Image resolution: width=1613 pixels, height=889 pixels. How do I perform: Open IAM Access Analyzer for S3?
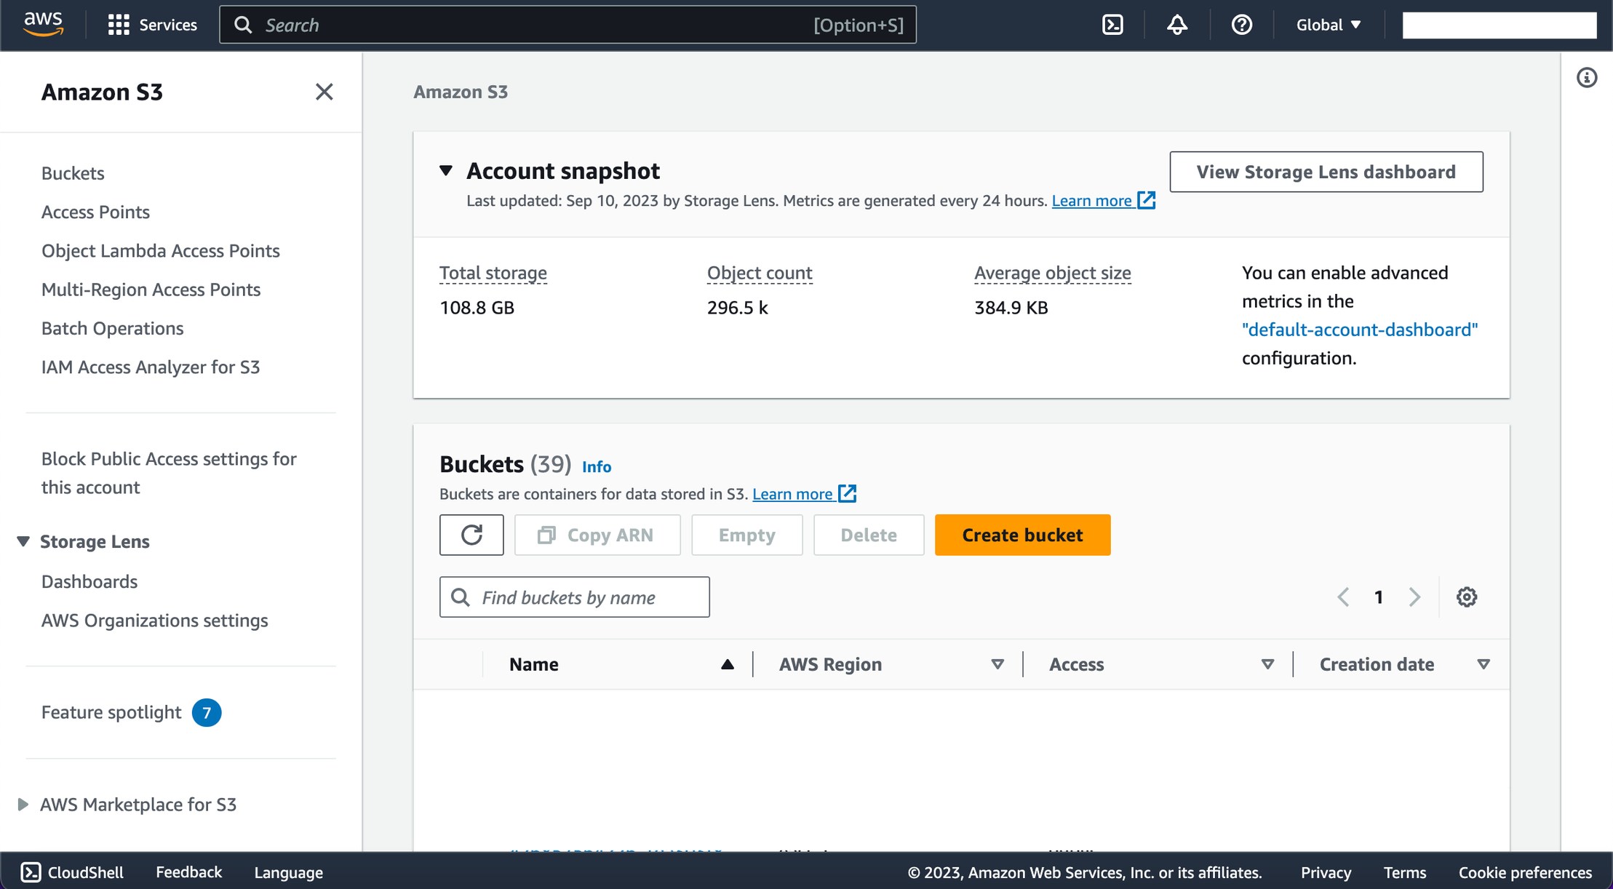(x=151, y=367)
